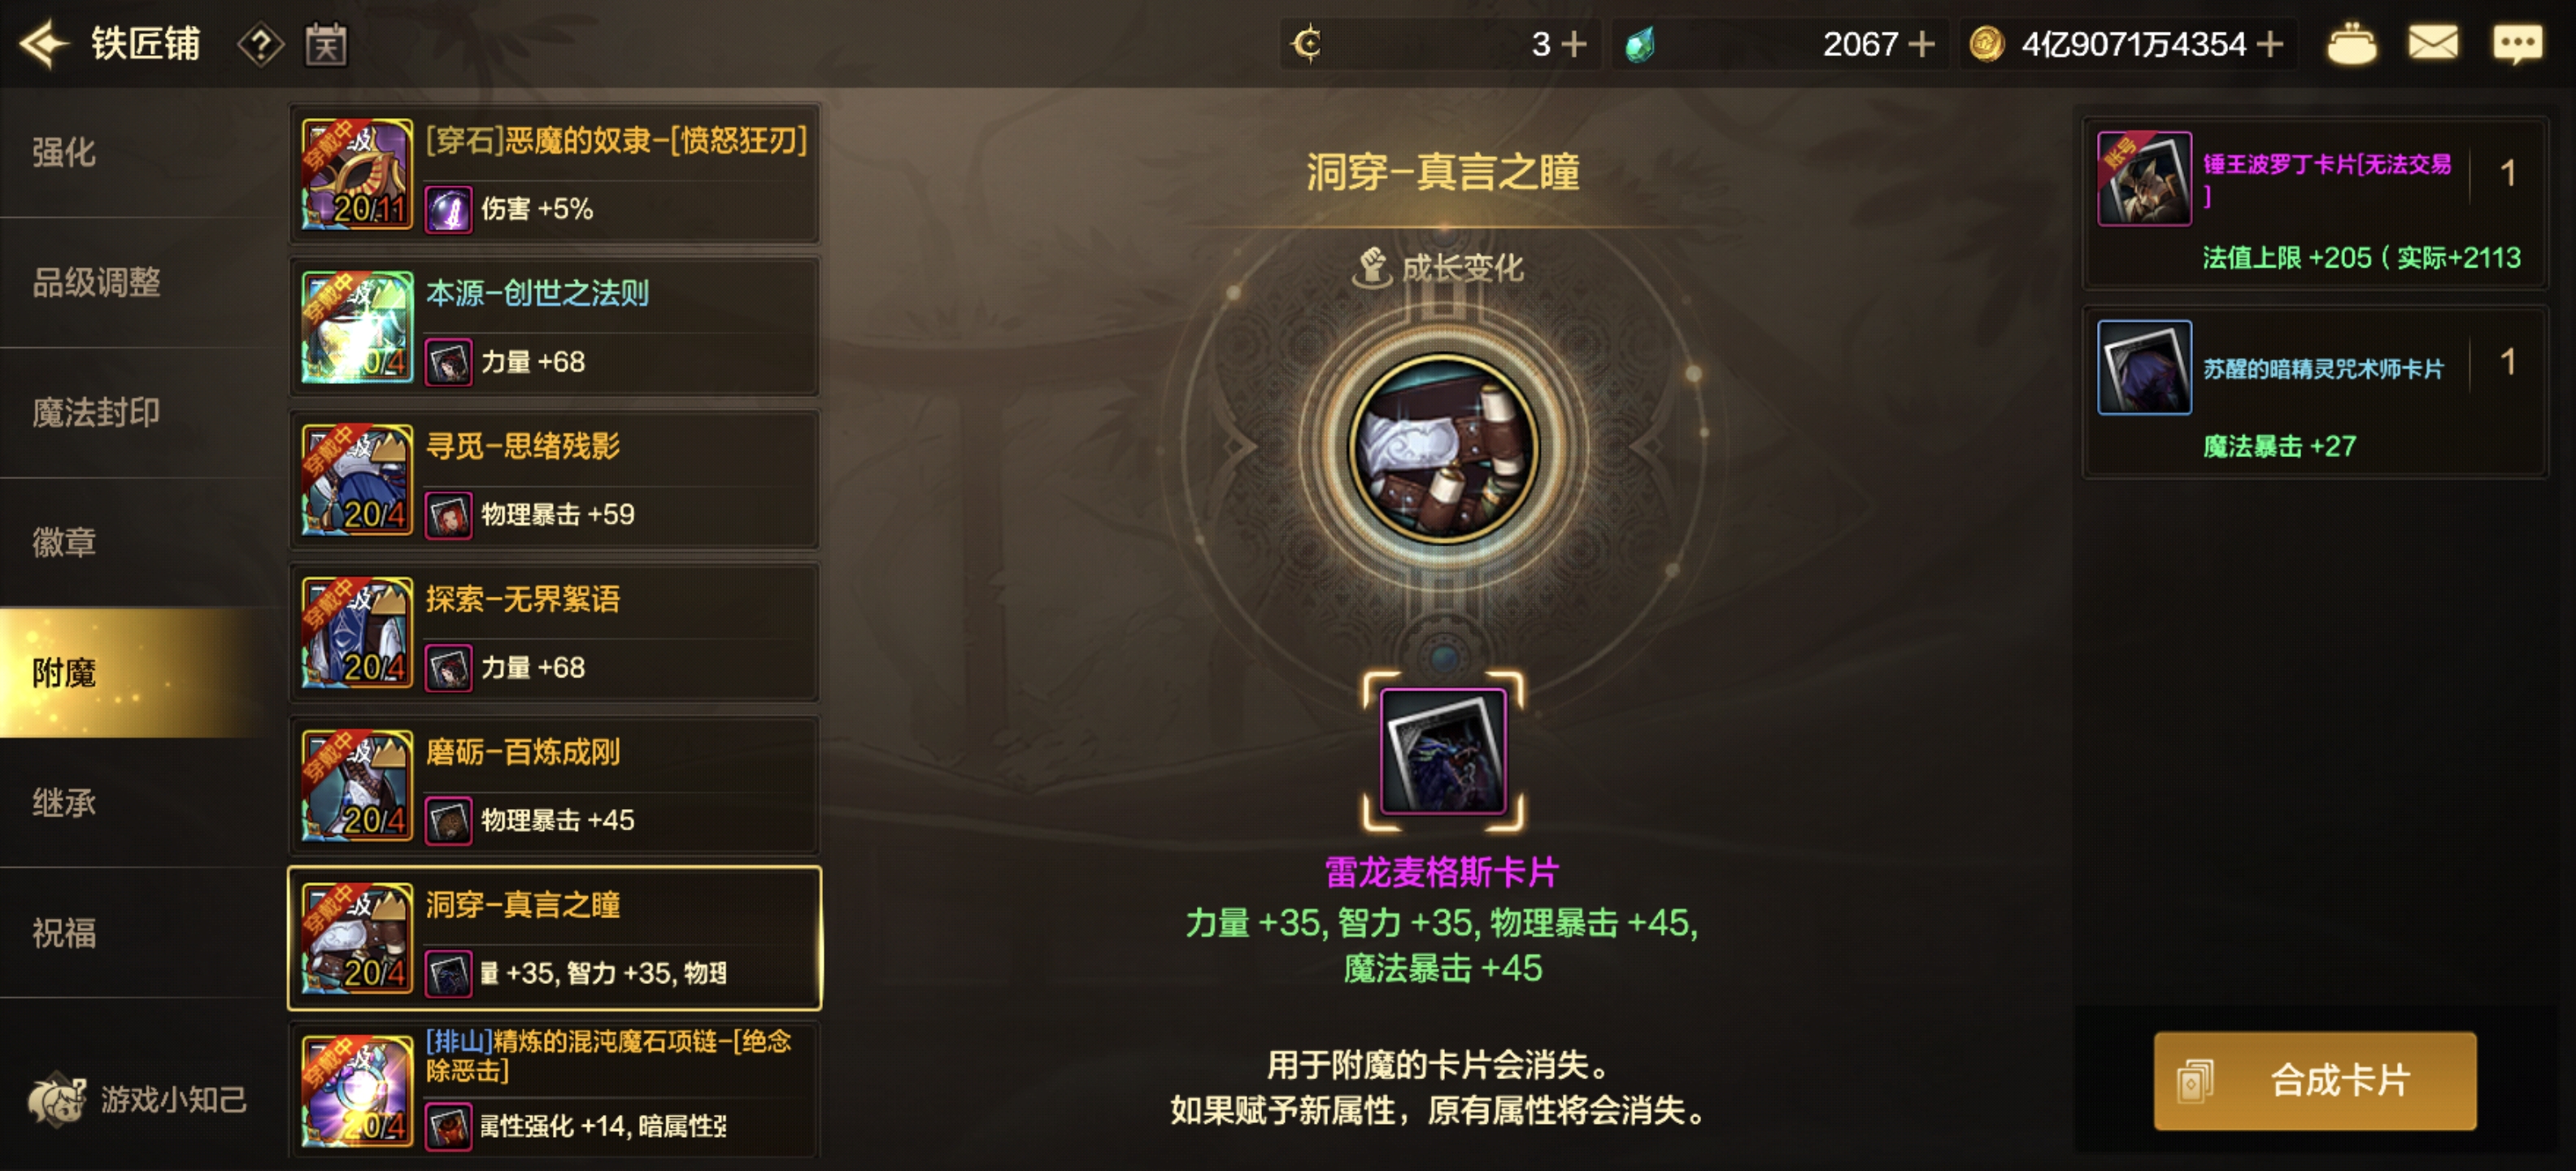
Task: Open the pot shop icon
Action: (2351, 44)
